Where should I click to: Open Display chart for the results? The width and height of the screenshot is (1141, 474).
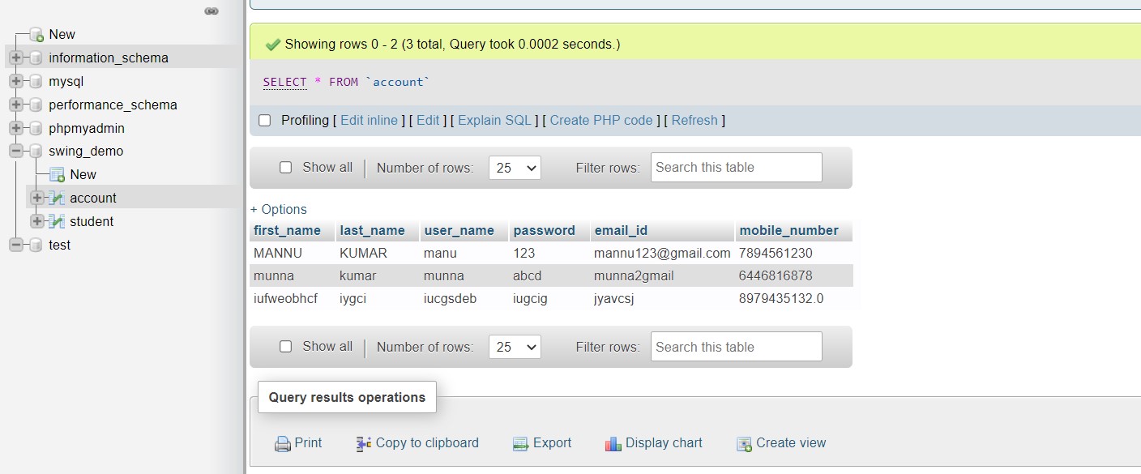(x=613, y=443)
